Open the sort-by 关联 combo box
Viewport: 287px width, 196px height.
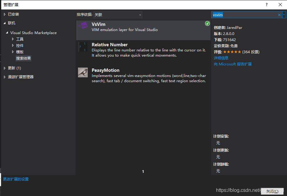118,15
